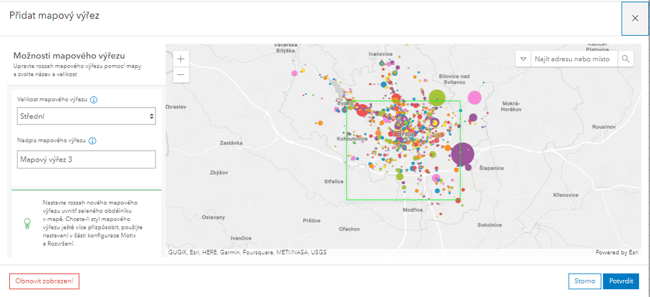Click the Střelice map label
The width and height of the screenshot is (650, 297).
point(333,181)
